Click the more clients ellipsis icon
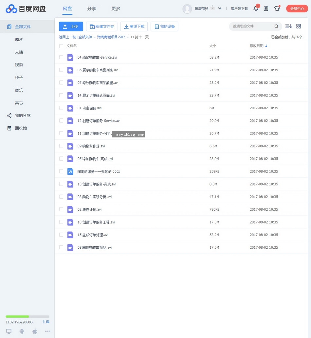The image size is (311, 338). (48, 331)
